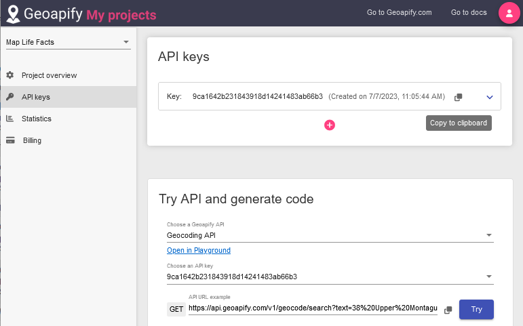This screenshot has height=326, width=523.
Task: Select API keys in the sidebar
Action: click(69, 97)
